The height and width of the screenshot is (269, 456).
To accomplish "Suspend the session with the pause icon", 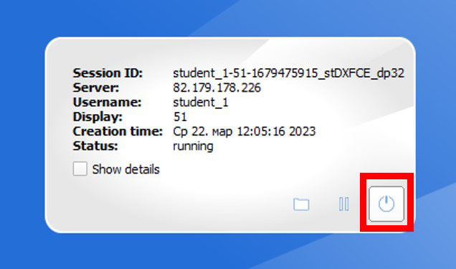I will coord(343,204).
